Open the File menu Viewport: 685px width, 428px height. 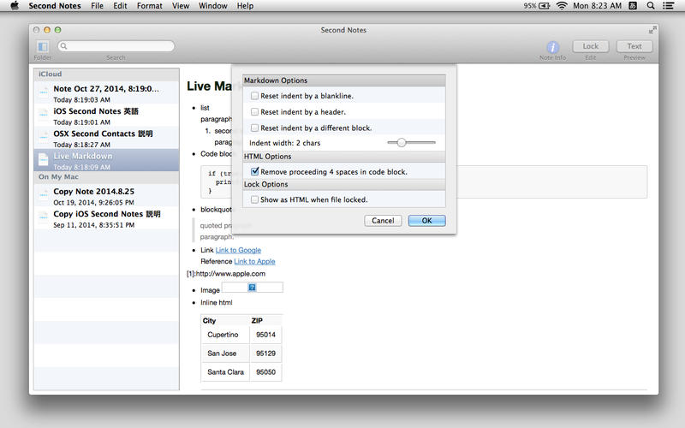97,6
